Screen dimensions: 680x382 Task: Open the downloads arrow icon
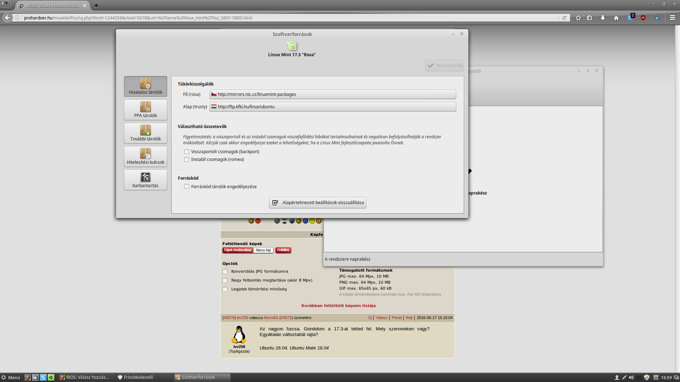(603, 18)
